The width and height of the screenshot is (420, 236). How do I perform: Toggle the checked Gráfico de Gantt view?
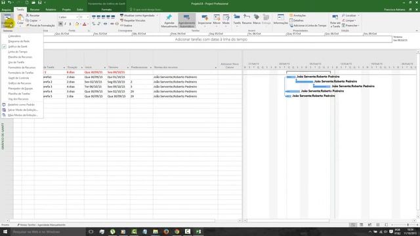pyautogui.click(x=18, y=47)
